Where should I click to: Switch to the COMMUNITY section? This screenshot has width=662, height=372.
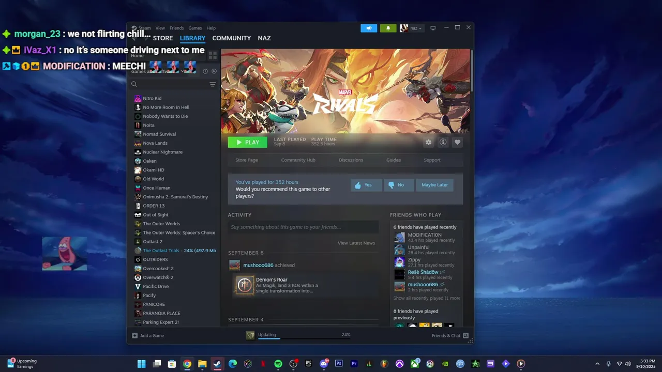point(231,38)
